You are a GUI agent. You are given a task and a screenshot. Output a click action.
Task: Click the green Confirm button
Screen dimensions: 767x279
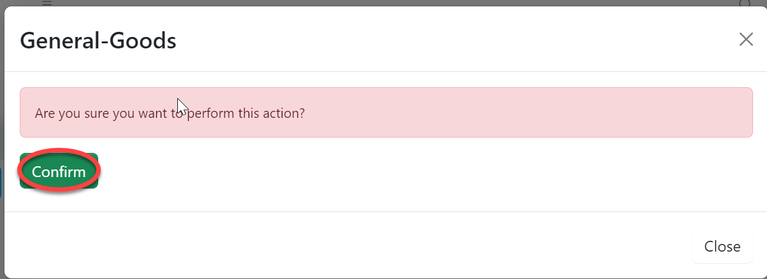point(59,171)
